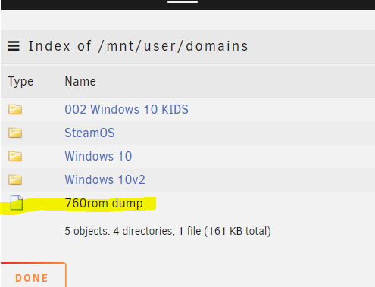Click the Index of /mnt/user/domains title
Screen dimensions: 375x287
(138, 46)
